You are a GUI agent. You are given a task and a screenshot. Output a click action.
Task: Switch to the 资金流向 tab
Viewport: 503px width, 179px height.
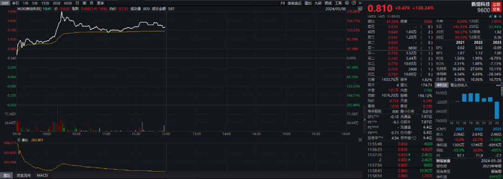[x=24, y=175]
